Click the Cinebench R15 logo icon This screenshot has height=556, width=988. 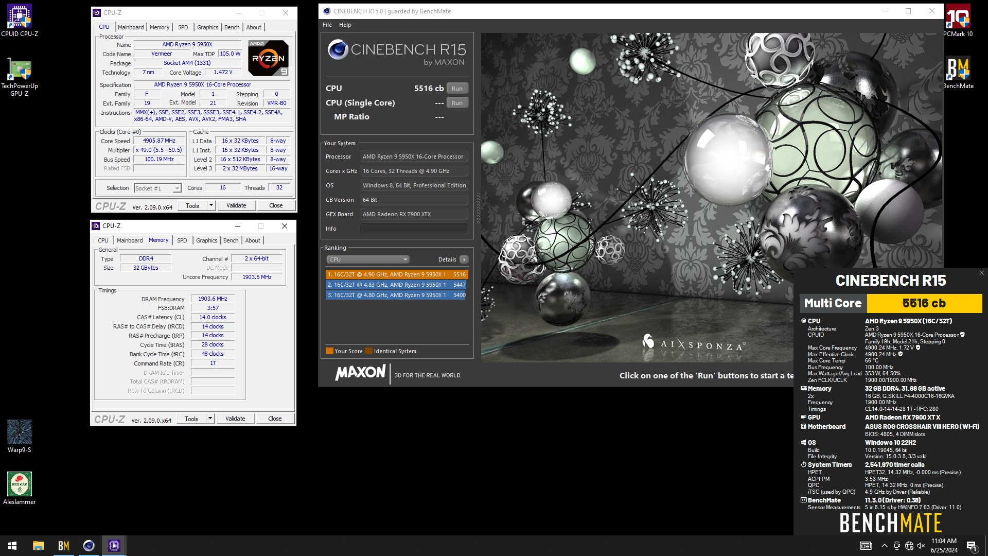(338, 49)
